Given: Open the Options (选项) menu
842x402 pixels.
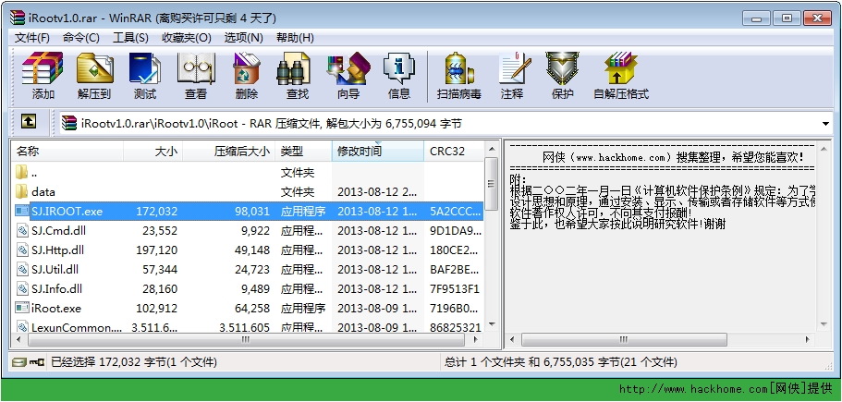Looking at the screenshot, I should tap(243, 38).
